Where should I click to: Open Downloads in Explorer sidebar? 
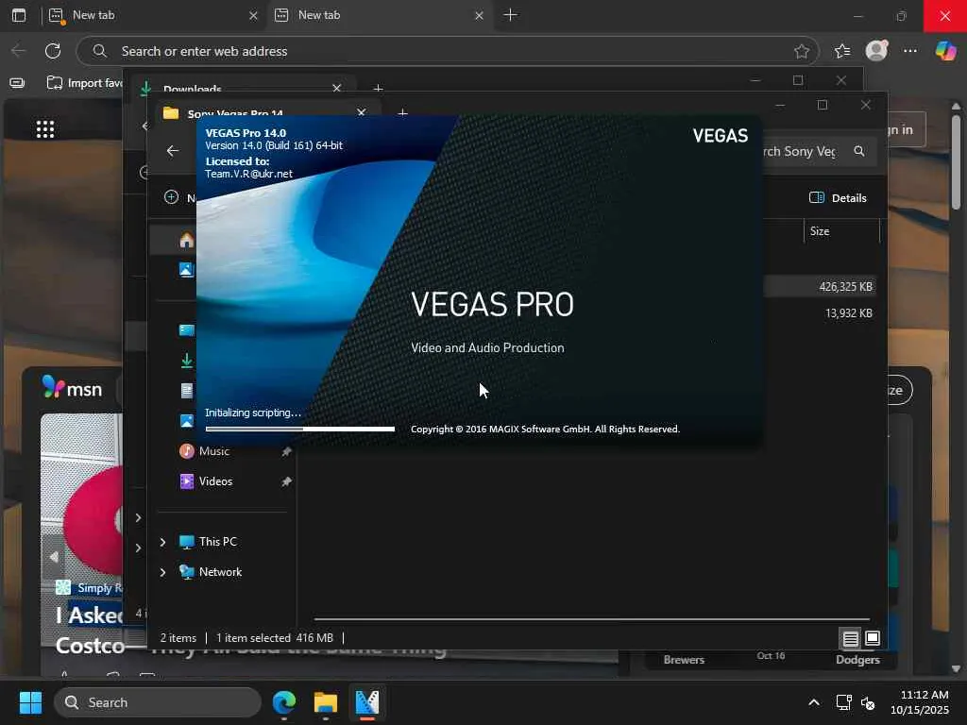(x=186, y=361)
